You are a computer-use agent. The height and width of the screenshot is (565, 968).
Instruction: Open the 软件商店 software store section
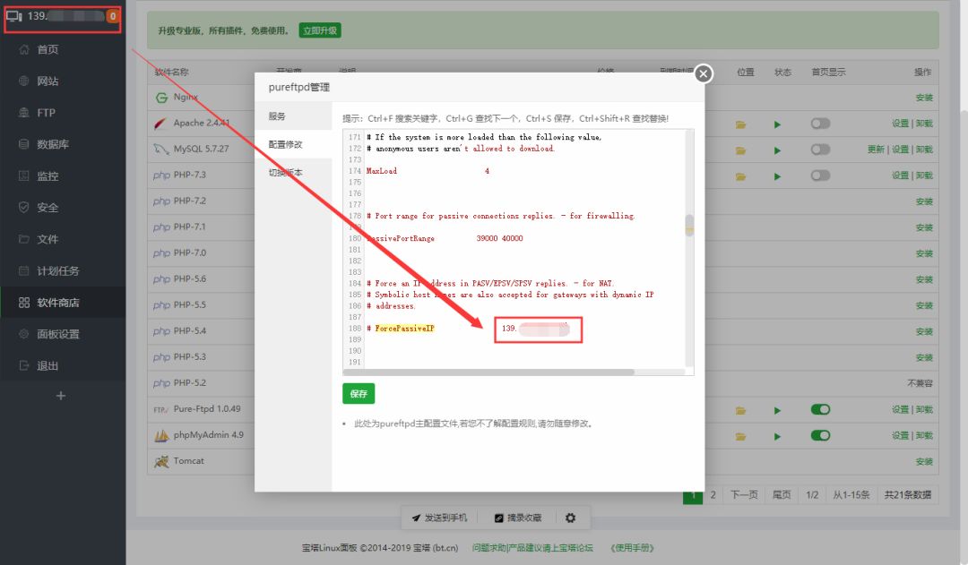click(x=63, y=303)
